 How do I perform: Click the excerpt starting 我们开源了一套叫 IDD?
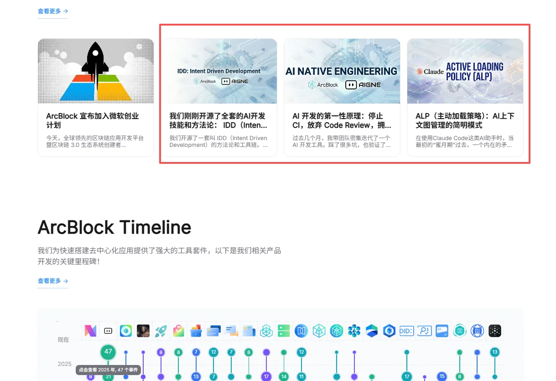(x=218, y=141)
